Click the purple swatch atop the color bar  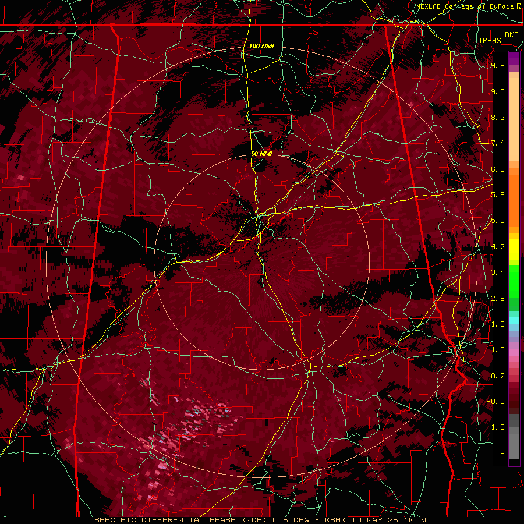[514, 58]
